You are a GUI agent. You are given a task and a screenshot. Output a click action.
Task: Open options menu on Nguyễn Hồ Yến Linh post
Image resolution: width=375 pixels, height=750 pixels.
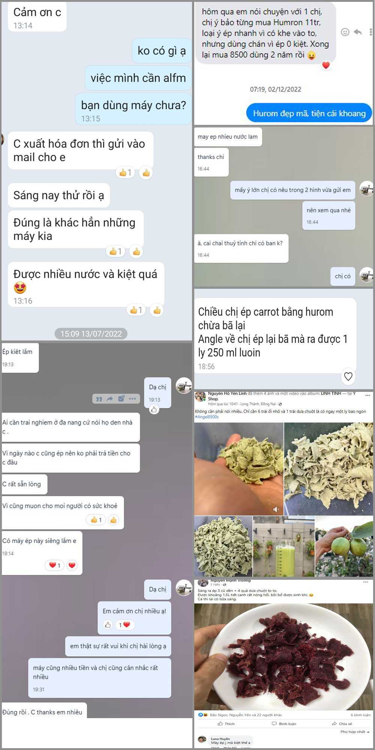(x=367, y=395)
